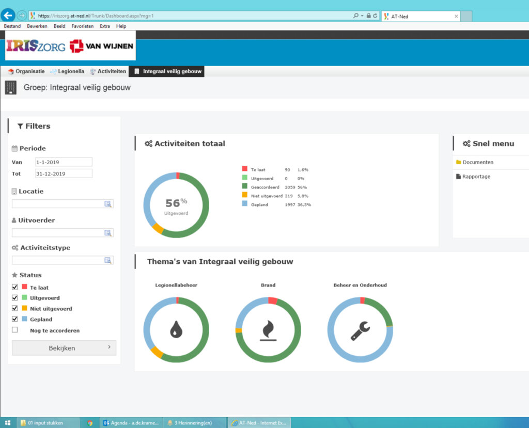Expand the address bar search dropdown arrow

pos(362,16)
